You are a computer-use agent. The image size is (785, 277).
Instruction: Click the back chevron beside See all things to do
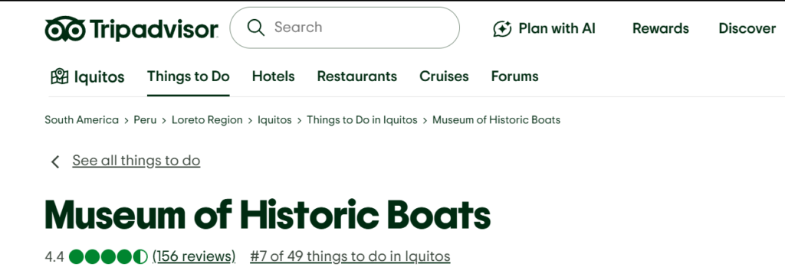pos(55,161)
